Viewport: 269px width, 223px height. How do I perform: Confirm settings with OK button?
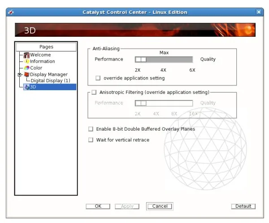tap(98, 206)
